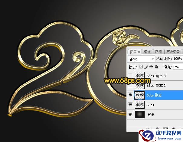The width and height of the screenshot is (183, 142).
Task: Select the layer named 68ps
Action: [x=150, y=105]
